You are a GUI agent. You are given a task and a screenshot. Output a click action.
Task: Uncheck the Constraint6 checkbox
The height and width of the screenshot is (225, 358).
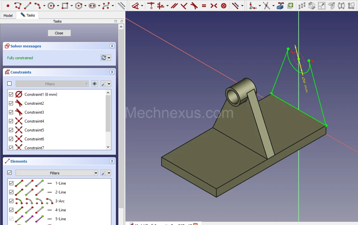[x=11, y=139]
